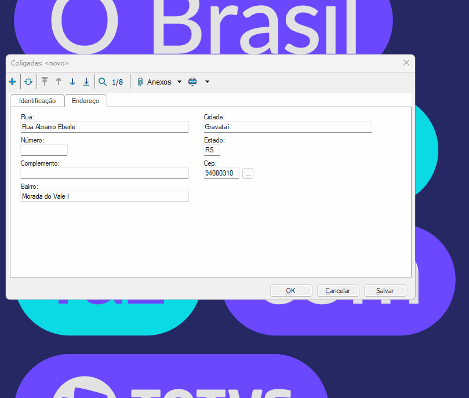Click the Complemento input field
The height and width of the screenshot is (398, 469).
click(x=104, y=173)
